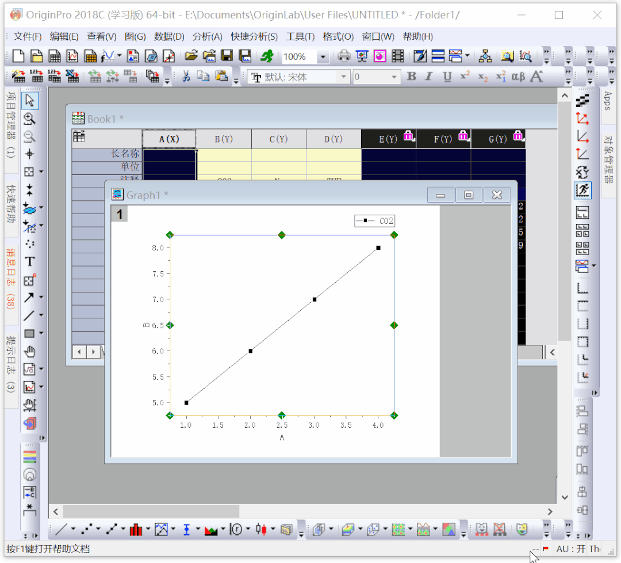This screenshot has width=621, height=563.
Task: Toggle Bold text formatting
Action: (x=411, y=77)
